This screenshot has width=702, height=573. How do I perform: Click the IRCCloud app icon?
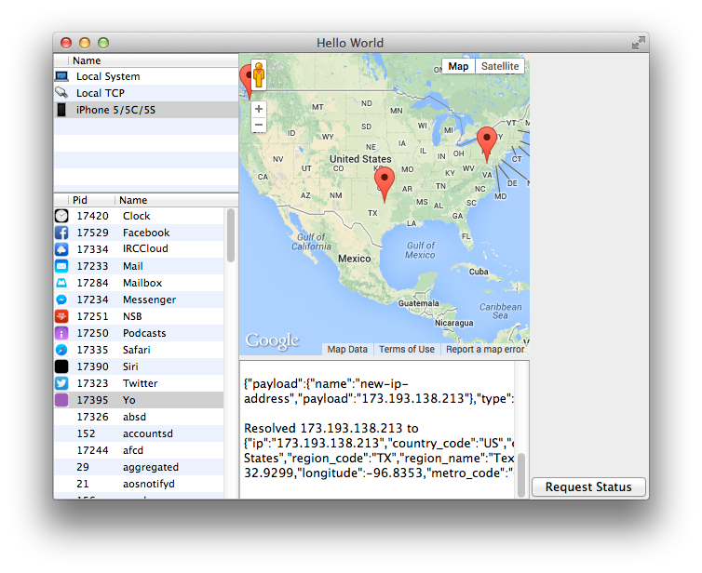click(61, 249)
